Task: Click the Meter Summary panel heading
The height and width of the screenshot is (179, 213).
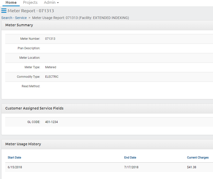Action: [x=19, y=25]
